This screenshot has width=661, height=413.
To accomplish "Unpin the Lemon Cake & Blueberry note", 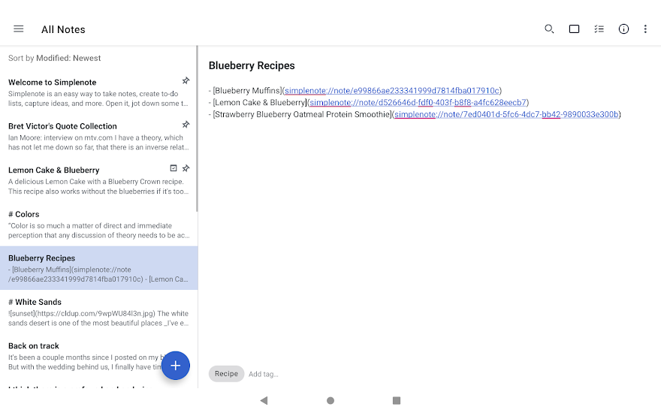I will 186,168.
